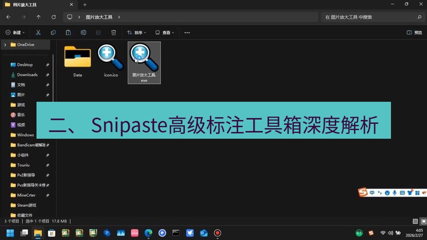Viewport: 427px width, 240px height.
Task: Open 音乐 in the sidebar
Action: tap(21, 115)
